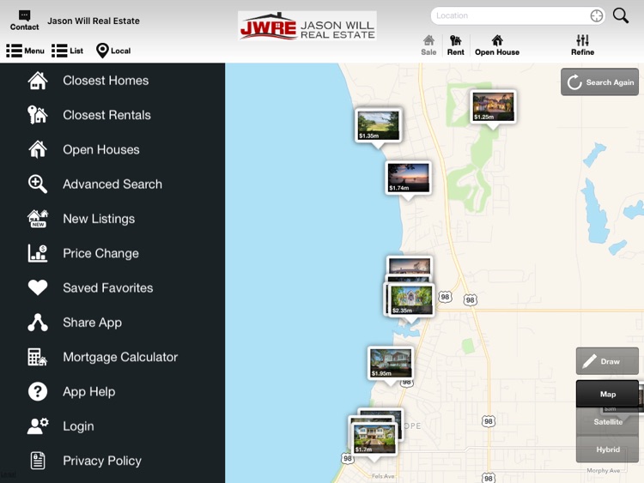This screenshot has width=644, height=483.
Task: Click the Share App icon
Action: [x=38, y=323]
